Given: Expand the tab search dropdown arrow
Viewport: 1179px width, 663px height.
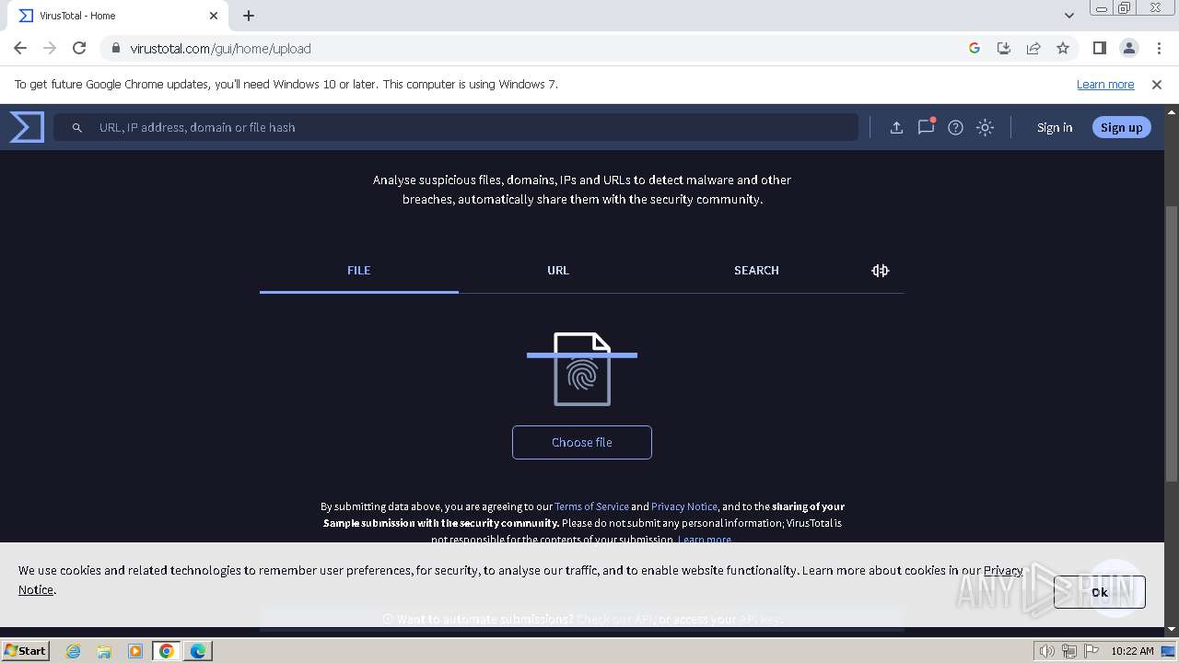Looking at the screenshot, I should point(1069,16).
